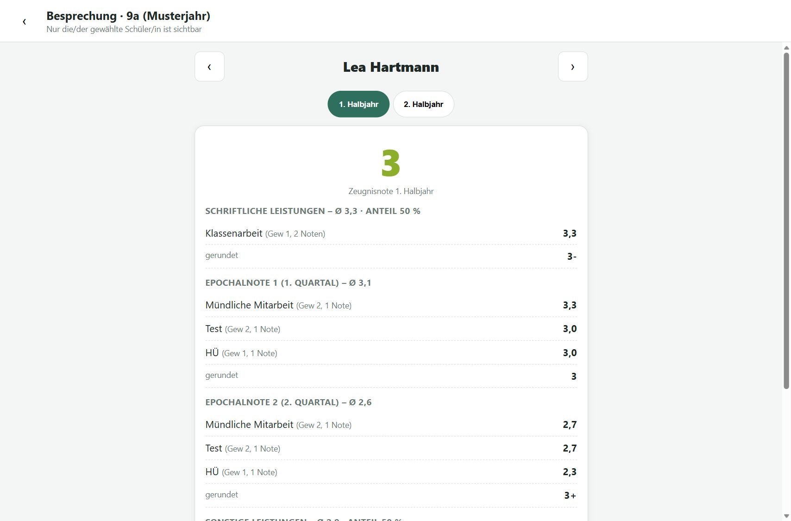
Task: Click the large grade 3 Zeugnisnote
Action: click(x=391, y=163)
